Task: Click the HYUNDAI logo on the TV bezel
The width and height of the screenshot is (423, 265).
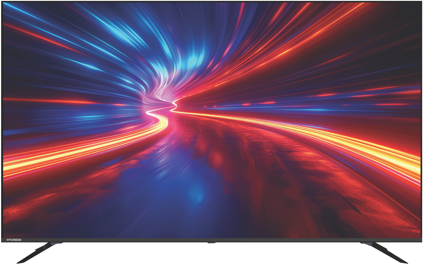Action: click(x=14, y=240)
